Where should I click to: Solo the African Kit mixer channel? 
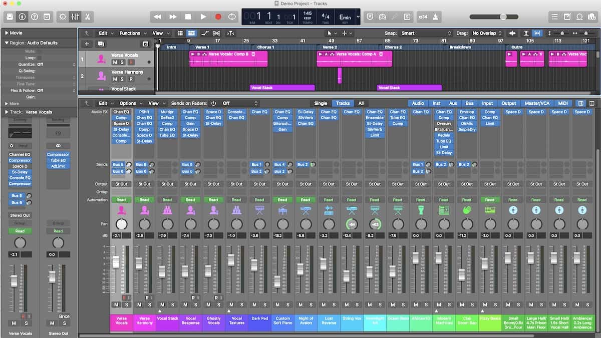point(426,304)
